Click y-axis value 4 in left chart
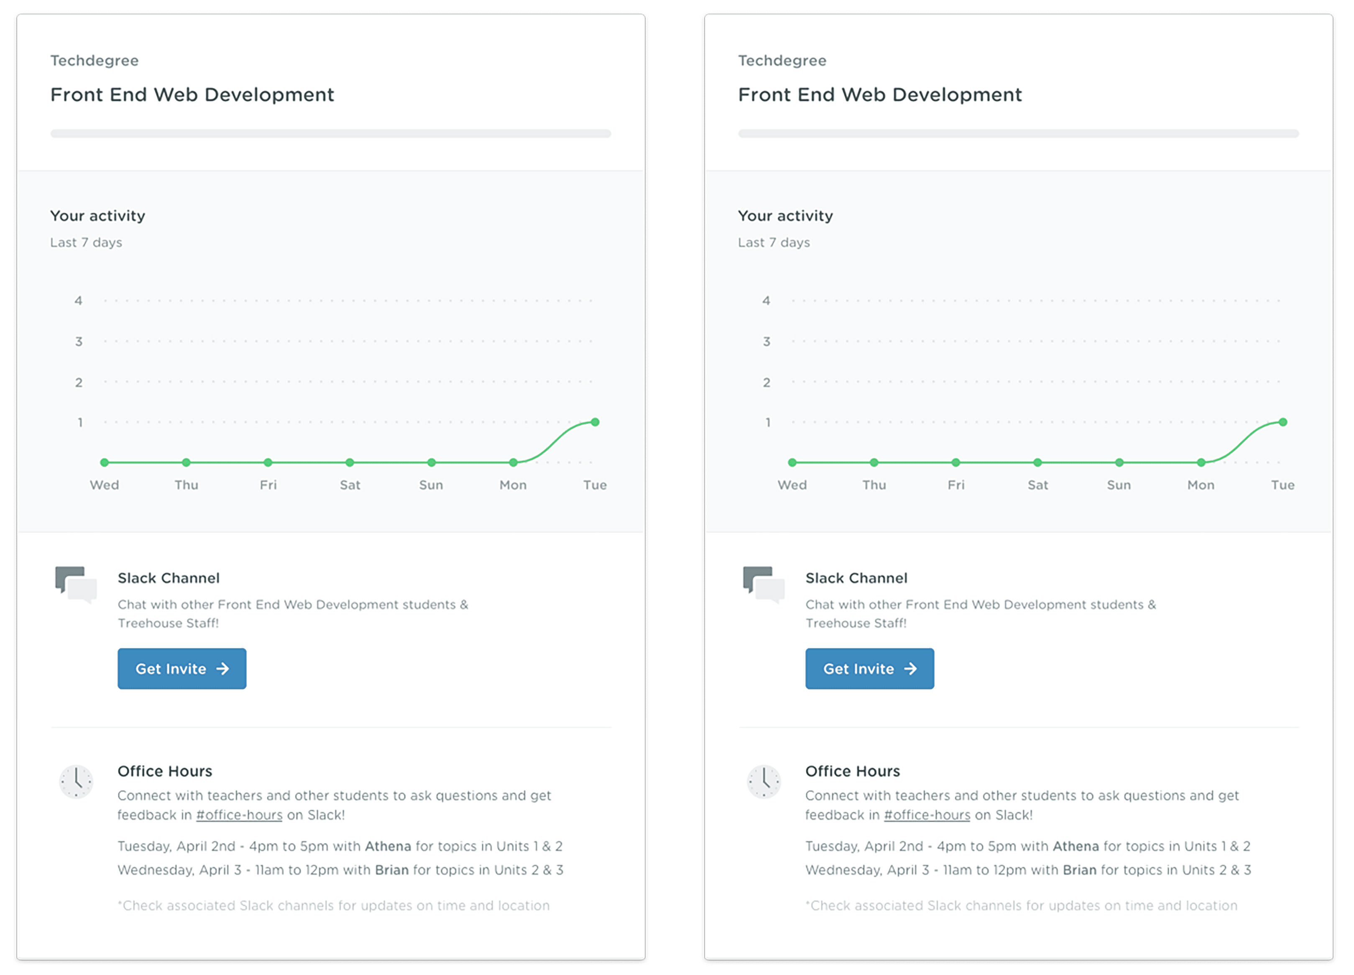 pos(78,300)
